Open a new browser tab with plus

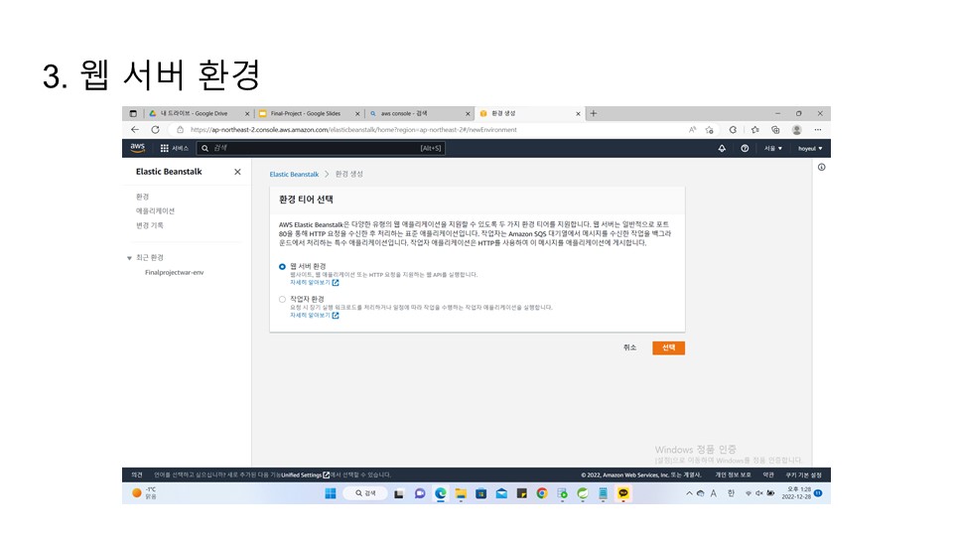pyautogui.click(x=594, y=113)
